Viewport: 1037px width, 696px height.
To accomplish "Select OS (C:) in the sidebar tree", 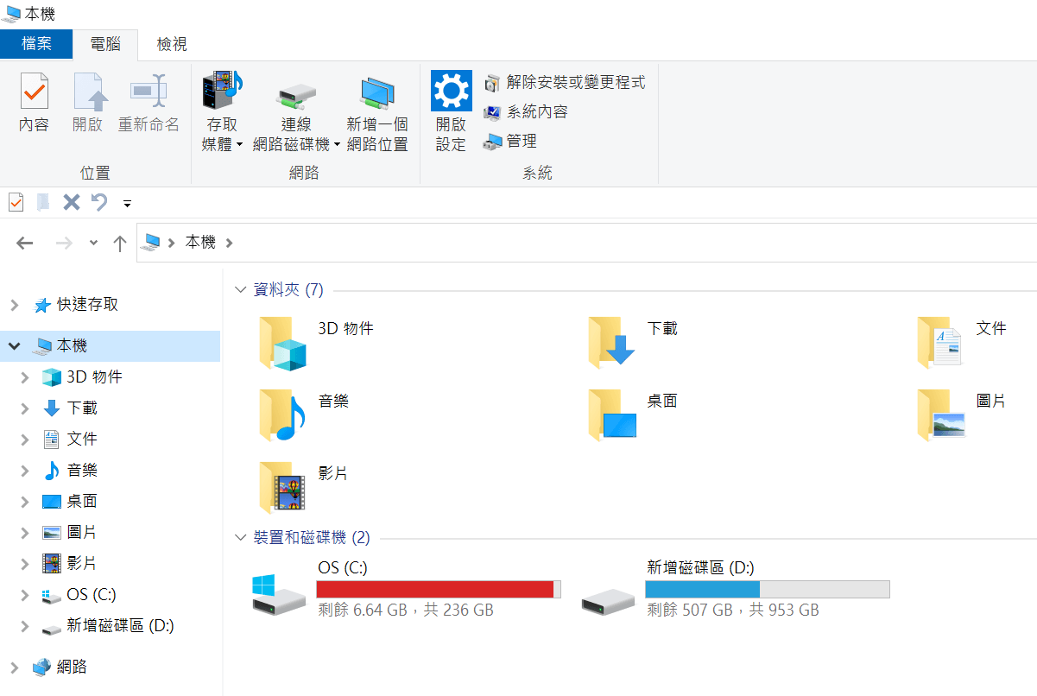I will pyautogui.click(x=91, y=594).
